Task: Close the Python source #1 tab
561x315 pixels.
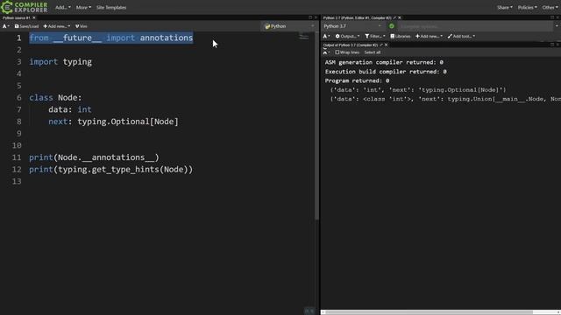Action: (34, 17)
